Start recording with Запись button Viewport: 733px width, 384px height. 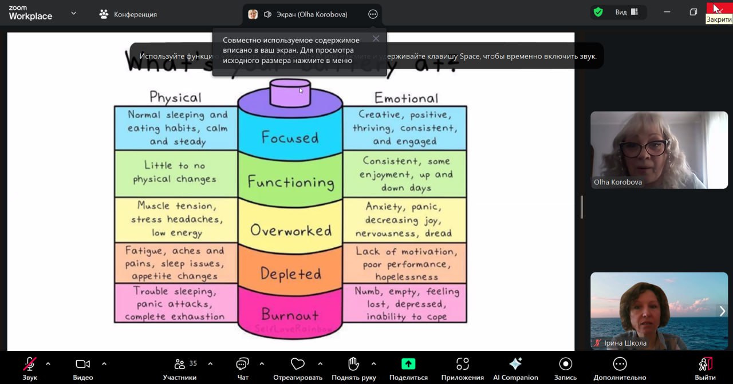(x=565, y=365)
